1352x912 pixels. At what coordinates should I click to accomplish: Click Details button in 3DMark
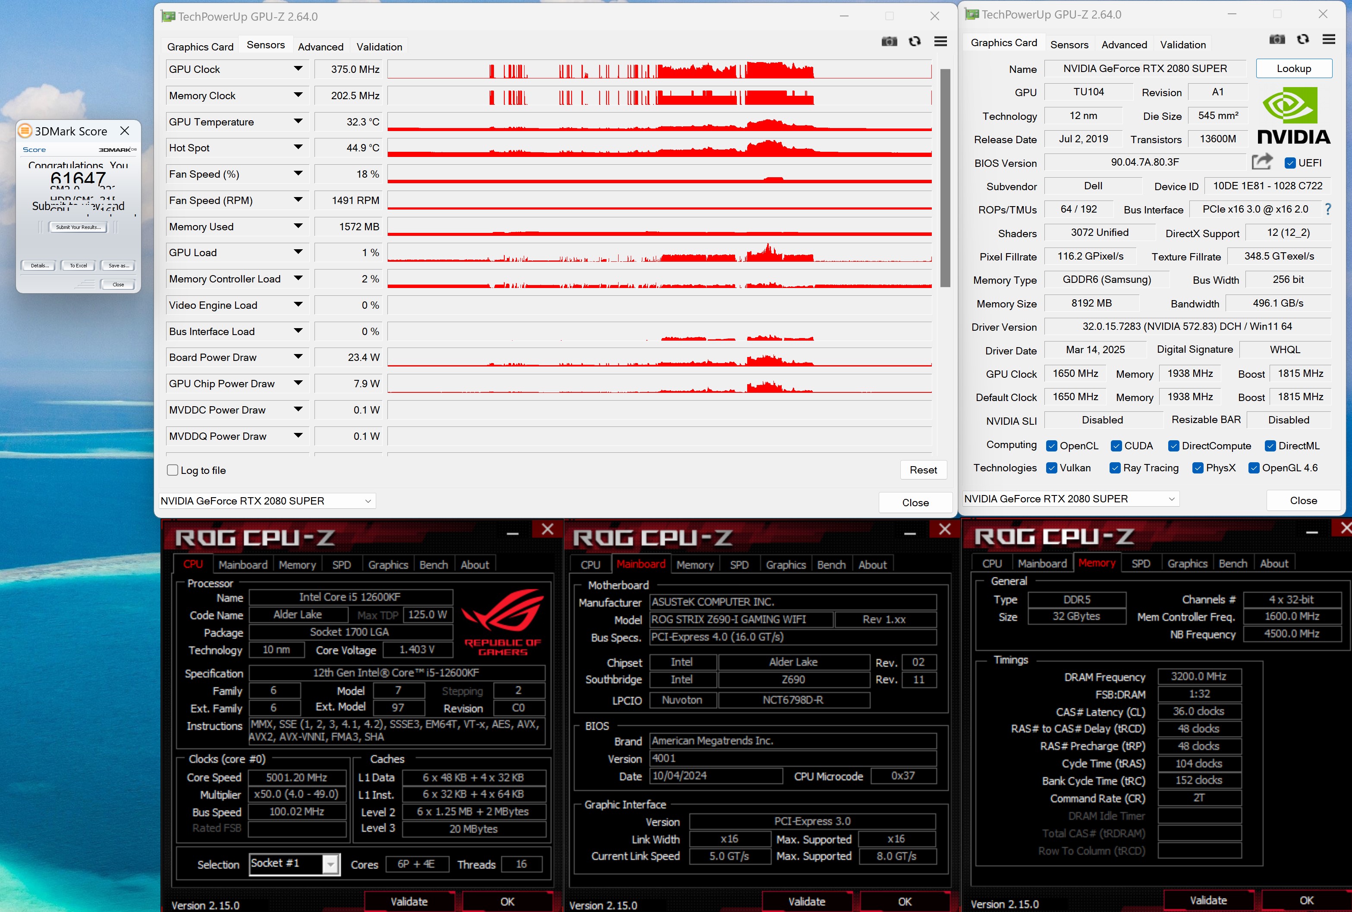pos(39,266)
